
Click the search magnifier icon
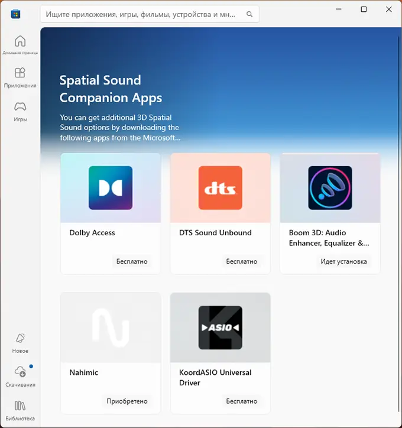(x=249, y=14)
